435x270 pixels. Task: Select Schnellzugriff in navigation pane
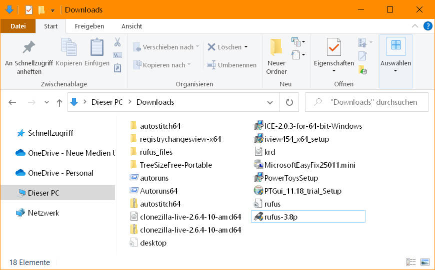pos(44,133)
